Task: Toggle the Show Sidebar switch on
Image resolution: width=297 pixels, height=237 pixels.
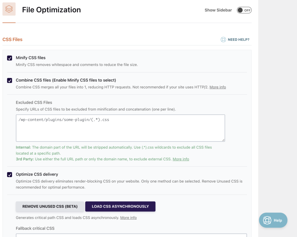Action: coord(244,10)
